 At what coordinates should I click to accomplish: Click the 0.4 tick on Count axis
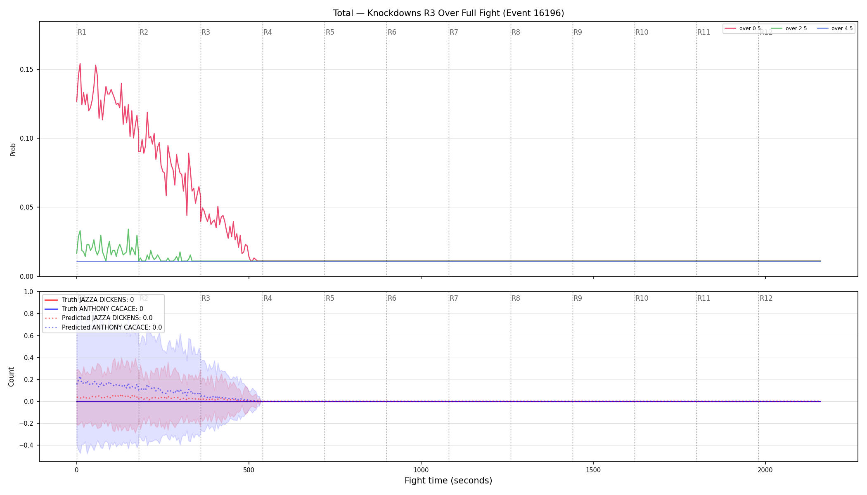[x=29, y=358]
